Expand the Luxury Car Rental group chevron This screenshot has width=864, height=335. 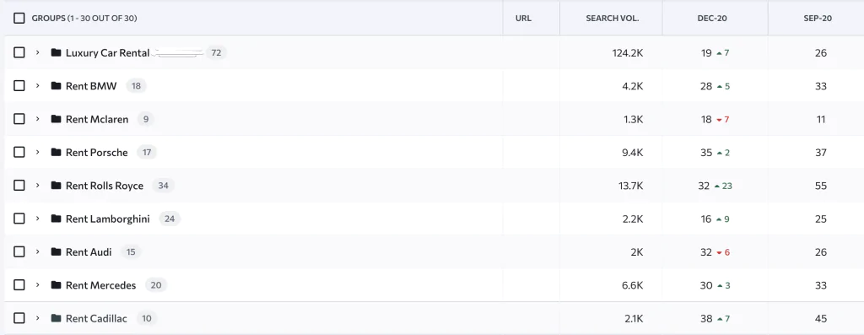pos(37,52)
